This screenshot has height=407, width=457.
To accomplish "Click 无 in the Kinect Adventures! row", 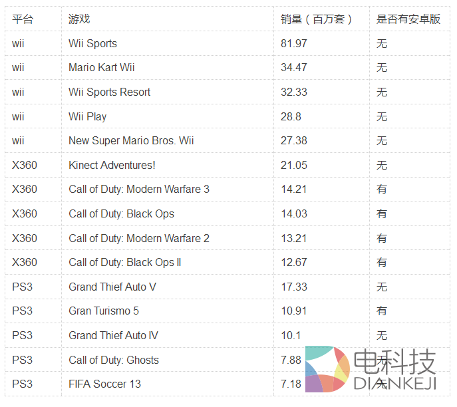I will (382, 166).
